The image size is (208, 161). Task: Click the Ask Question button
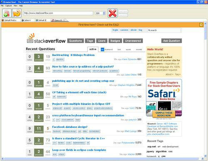click(x=171, y=41)
